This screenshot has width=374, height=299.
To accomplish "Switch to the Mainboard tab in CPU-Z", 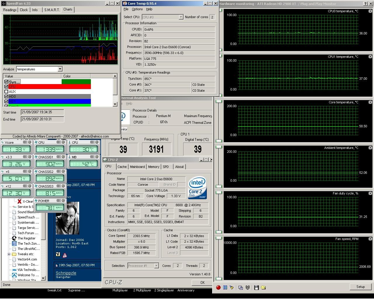I will click(x=137, y=167).
